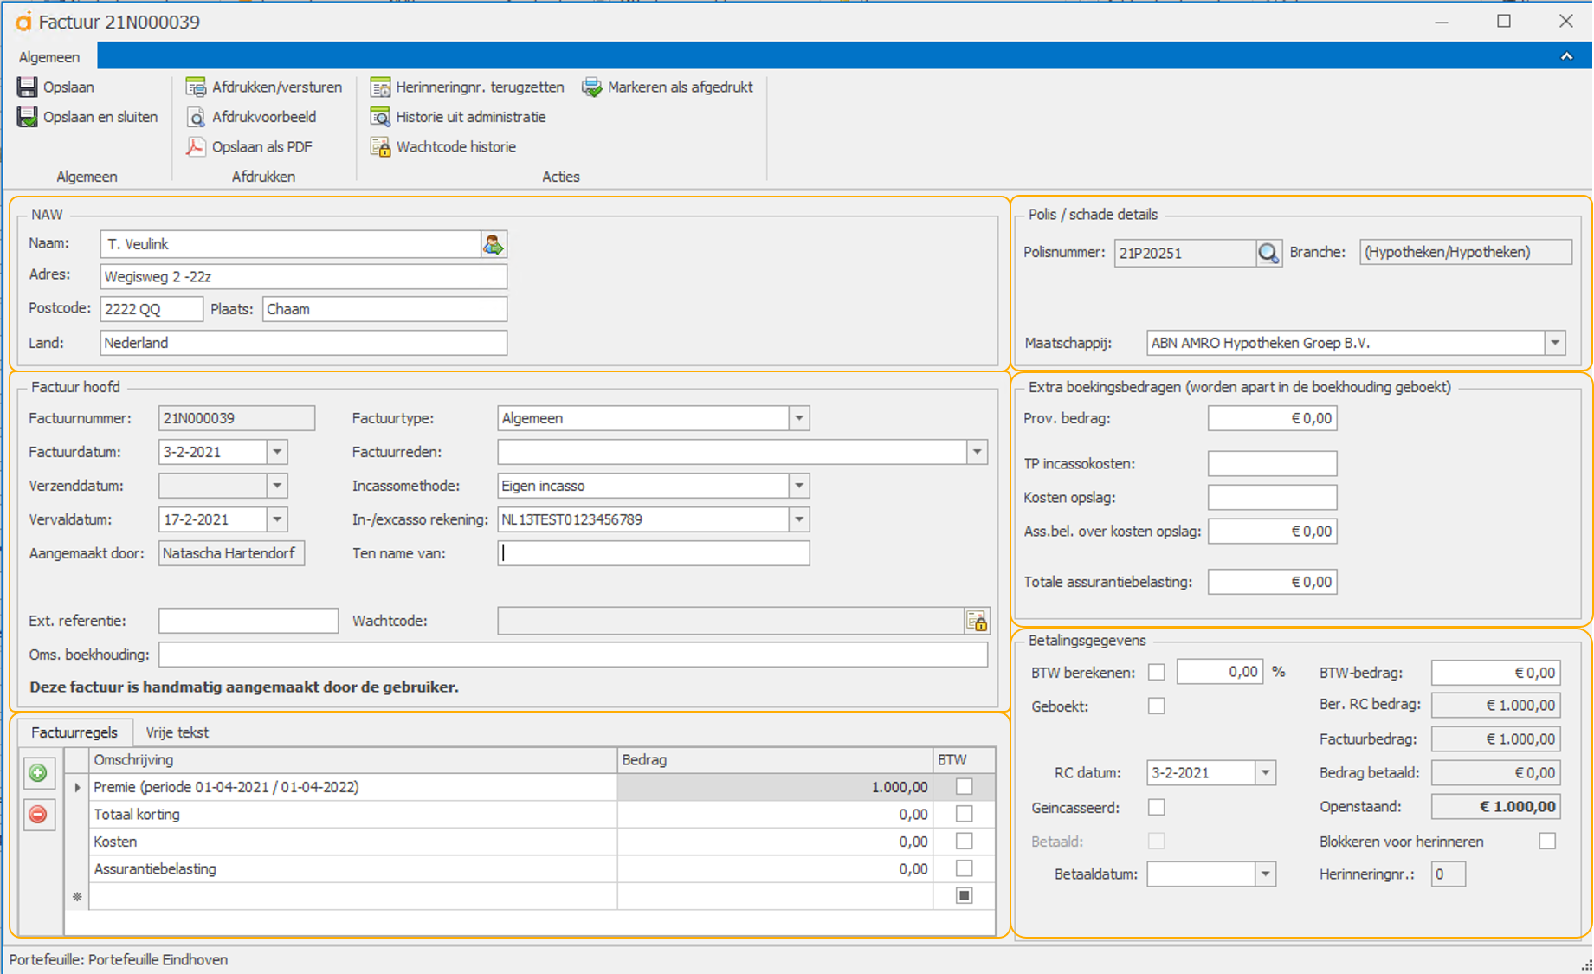
Task: Select the Algemeen ribbon tab
Action: tap(49, 56)
